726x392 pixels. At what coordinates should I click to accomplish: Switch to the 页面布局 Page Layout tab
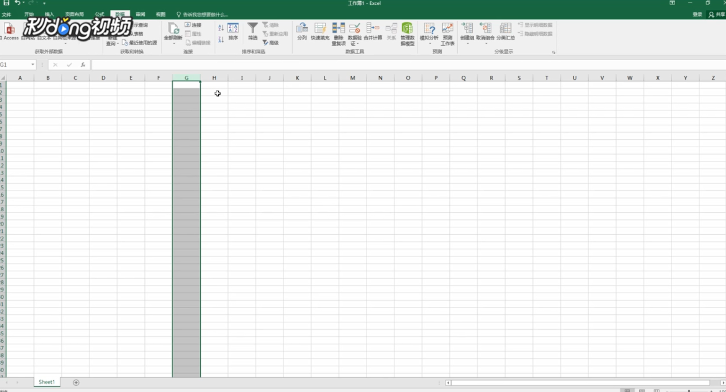pos(74,15)
